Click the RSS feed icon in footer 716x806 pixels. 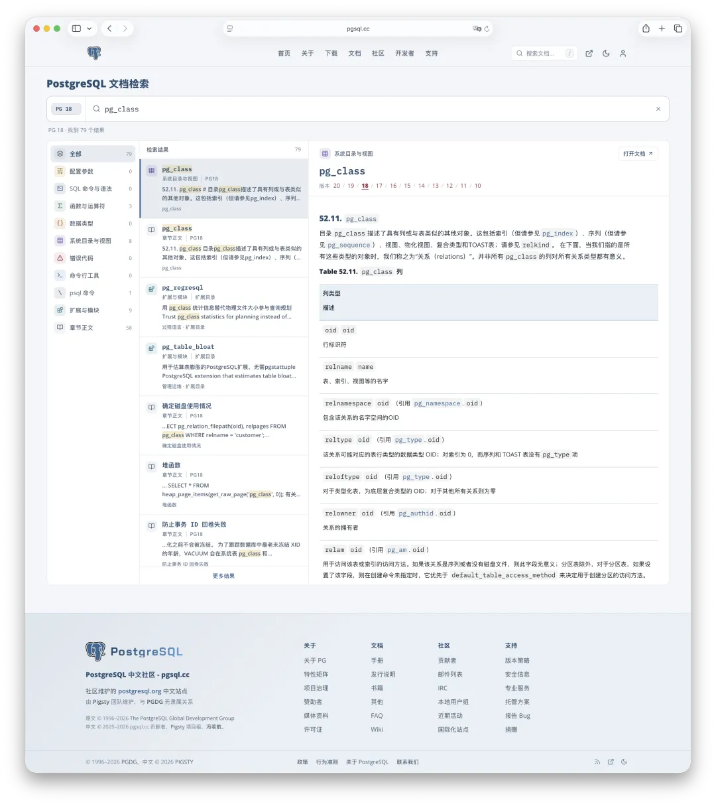(597, 762)
